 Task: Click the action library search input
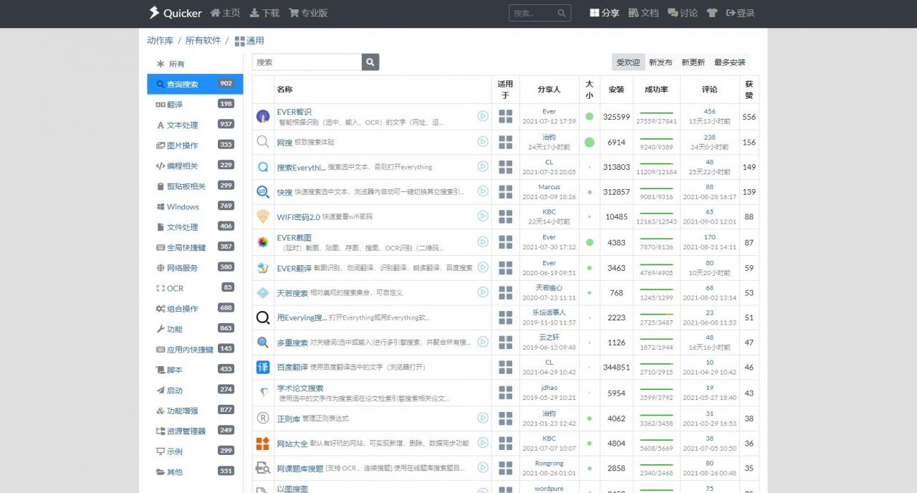[307, 62]
